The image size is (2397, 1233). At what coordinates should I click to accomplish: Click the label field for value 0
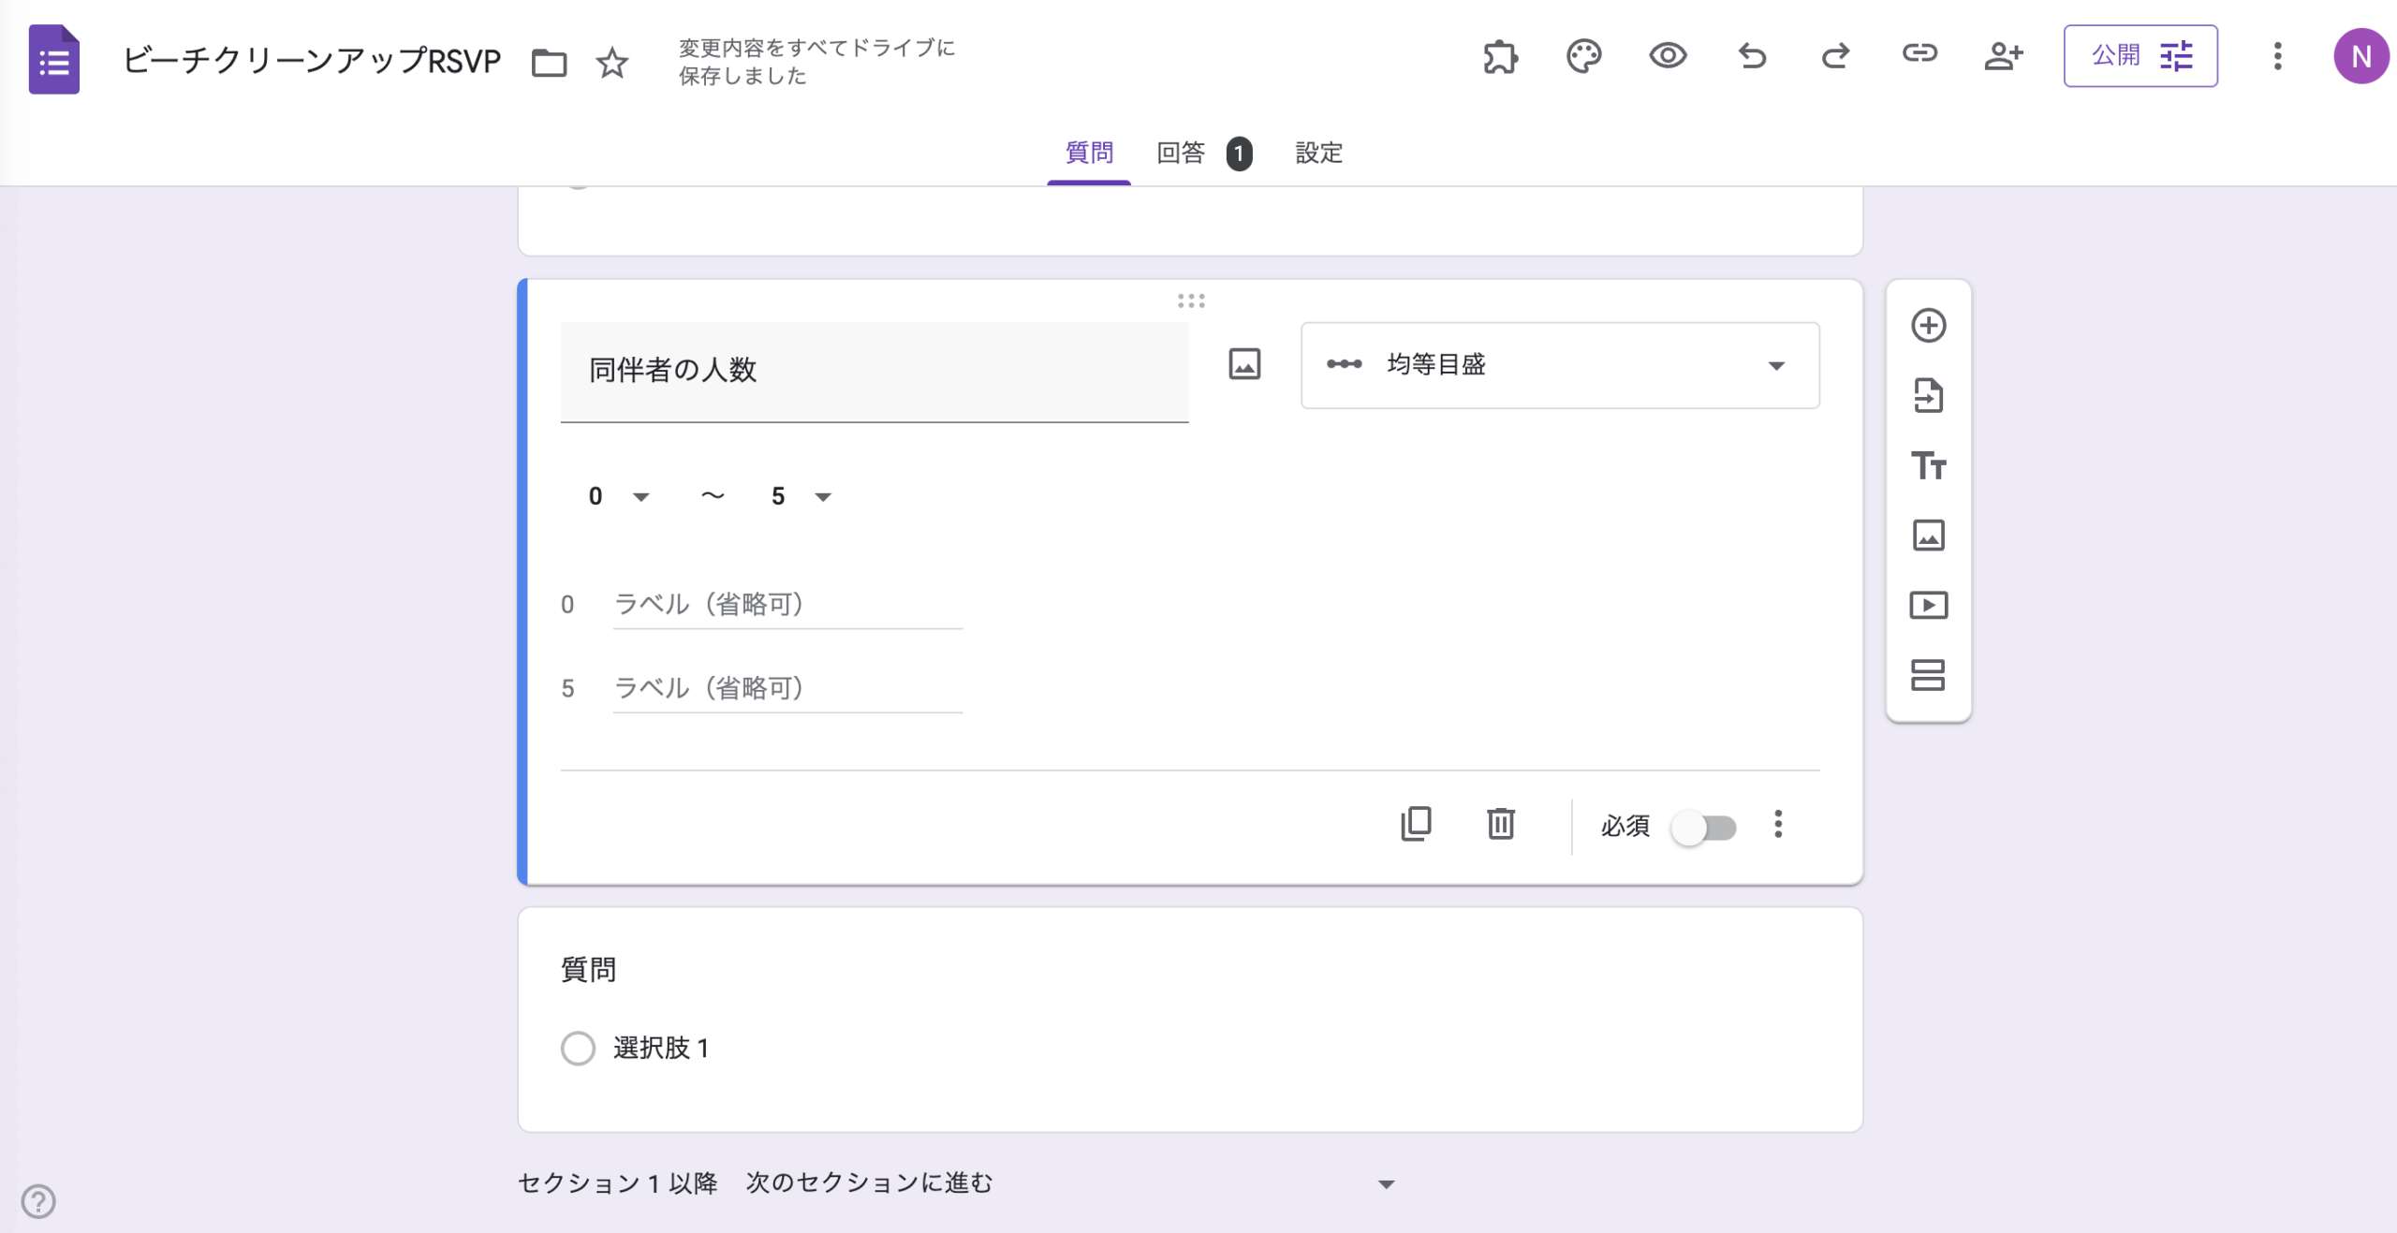pyautogui.click(x=787, y=605)
